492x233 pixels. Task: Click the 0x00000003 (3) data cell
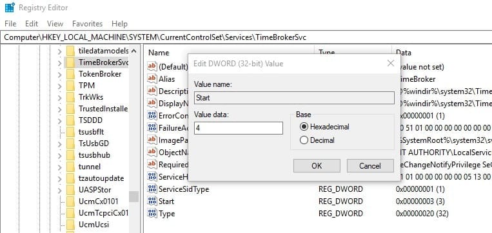click(420, 201)
